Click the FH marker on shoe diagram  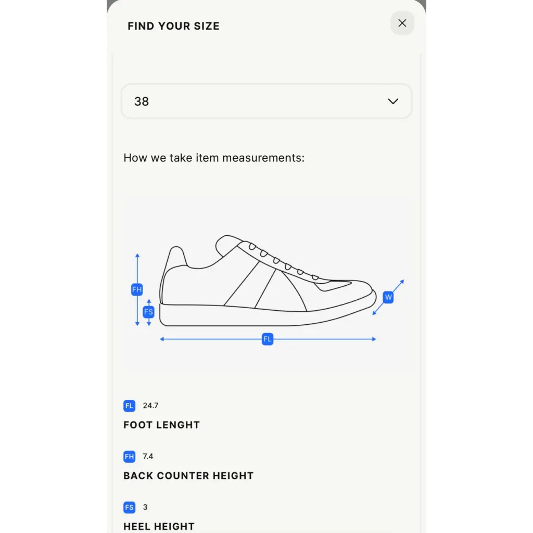pyautogui.click(x=137, y=289)
